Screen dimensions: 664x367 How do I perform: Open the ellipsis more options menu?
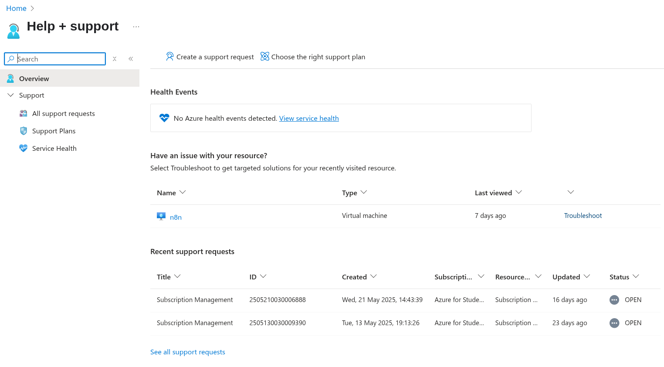coord(136,27)
